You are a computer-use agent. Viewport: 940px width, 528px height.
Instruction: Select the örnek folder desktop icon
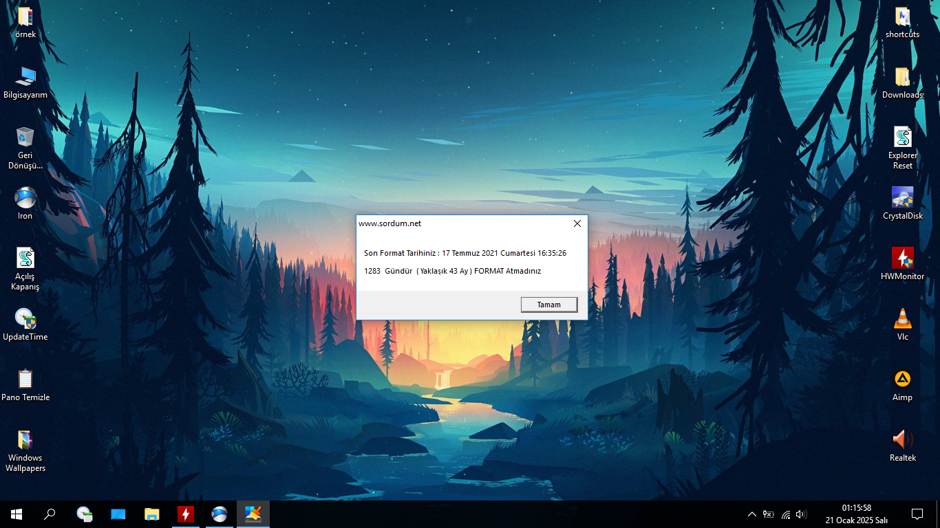(25, 23)
